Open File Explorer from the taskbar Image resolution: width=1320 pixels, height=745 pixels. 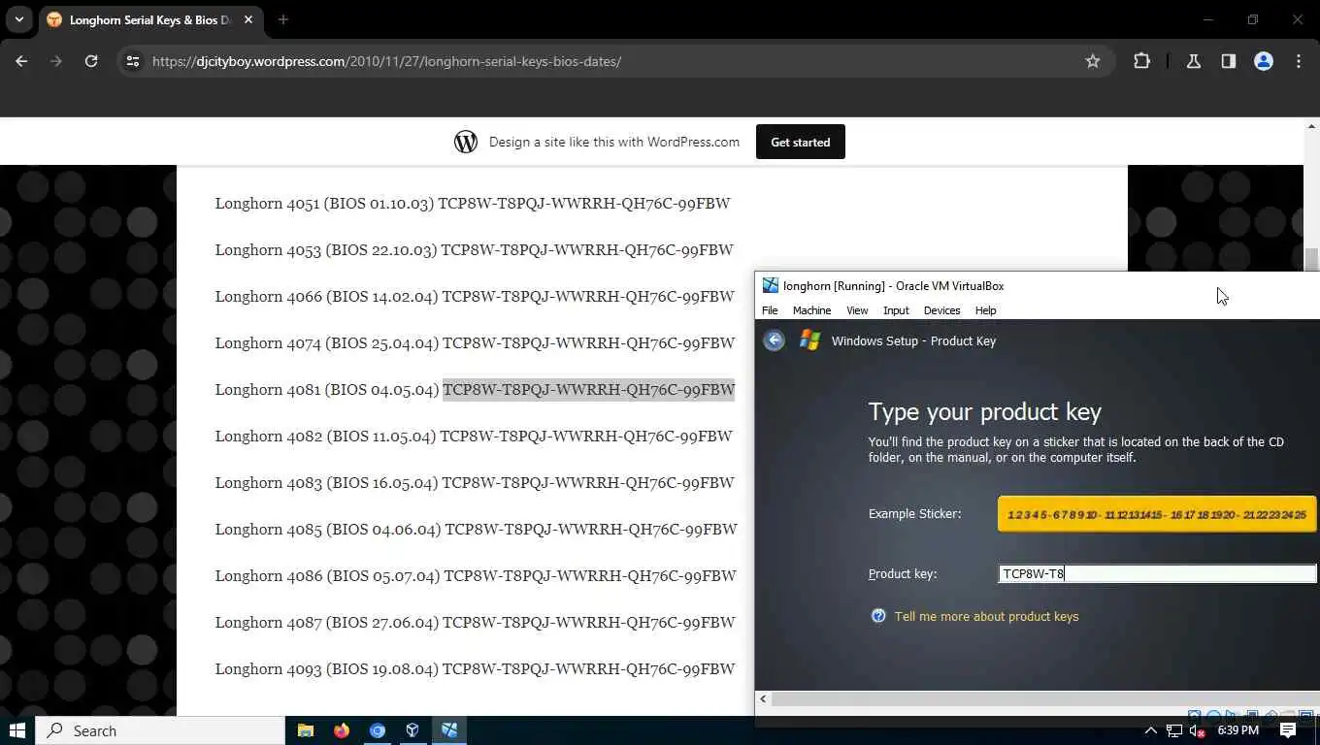coord(306,730)
